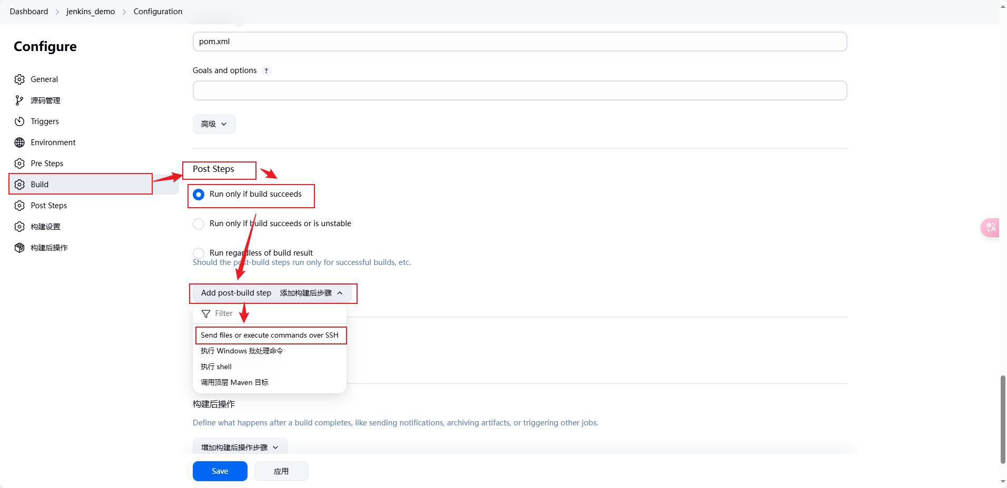Viewport: 1007px width, 488px height.
Task: Open Dashboard breadcrumb link
Action: pos(29,12)
